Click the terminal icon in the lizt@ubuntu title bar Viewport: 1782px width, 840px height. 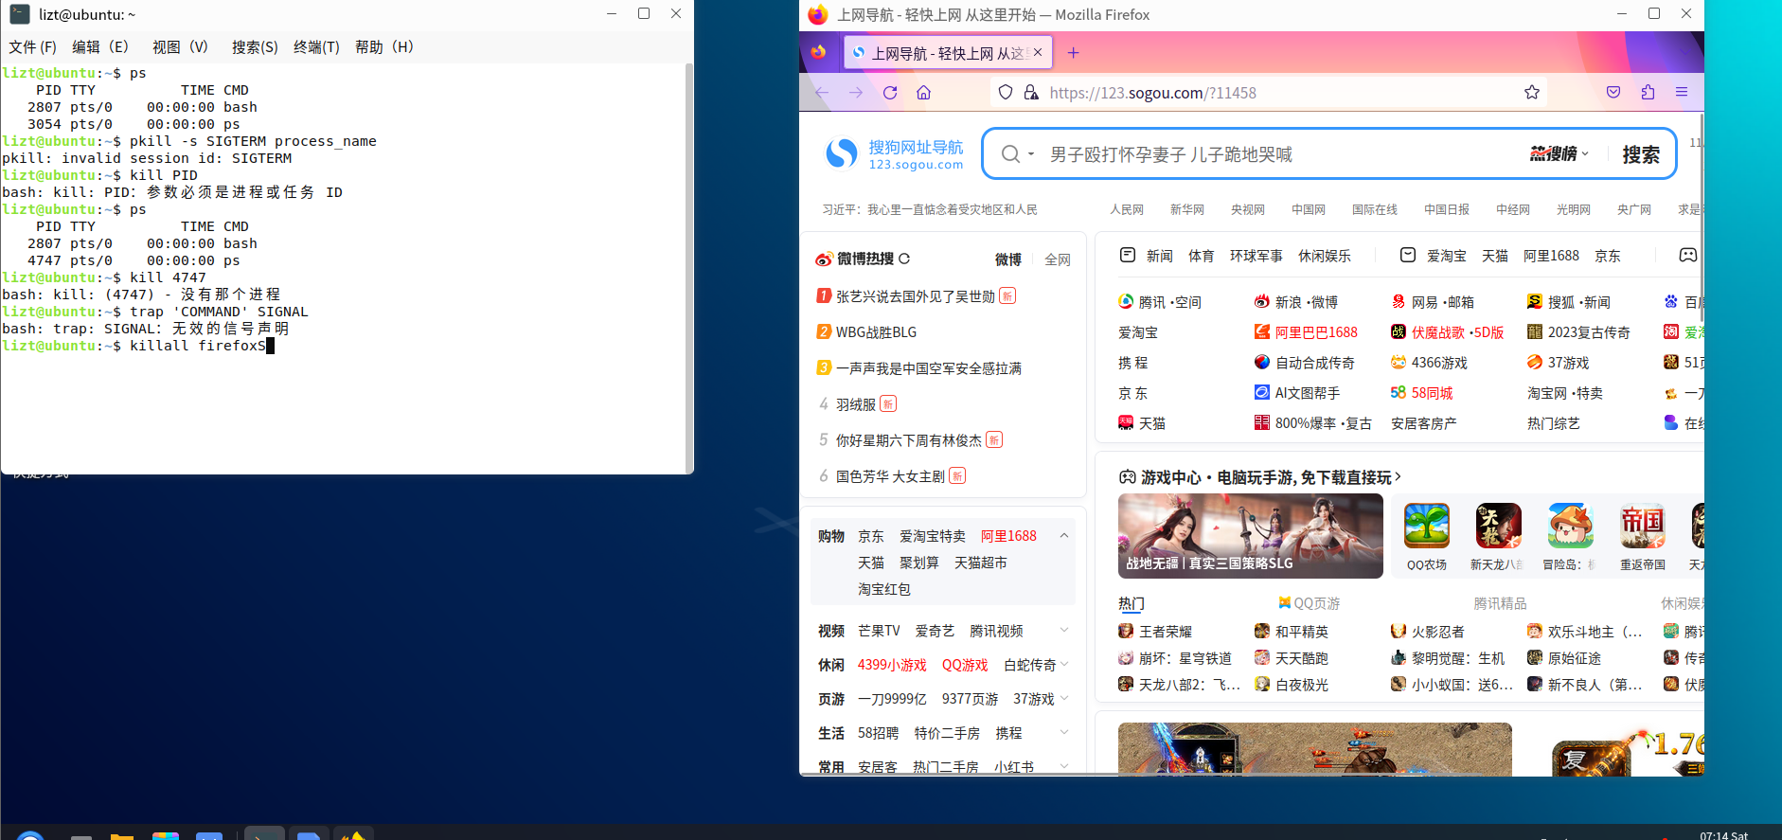20,14
